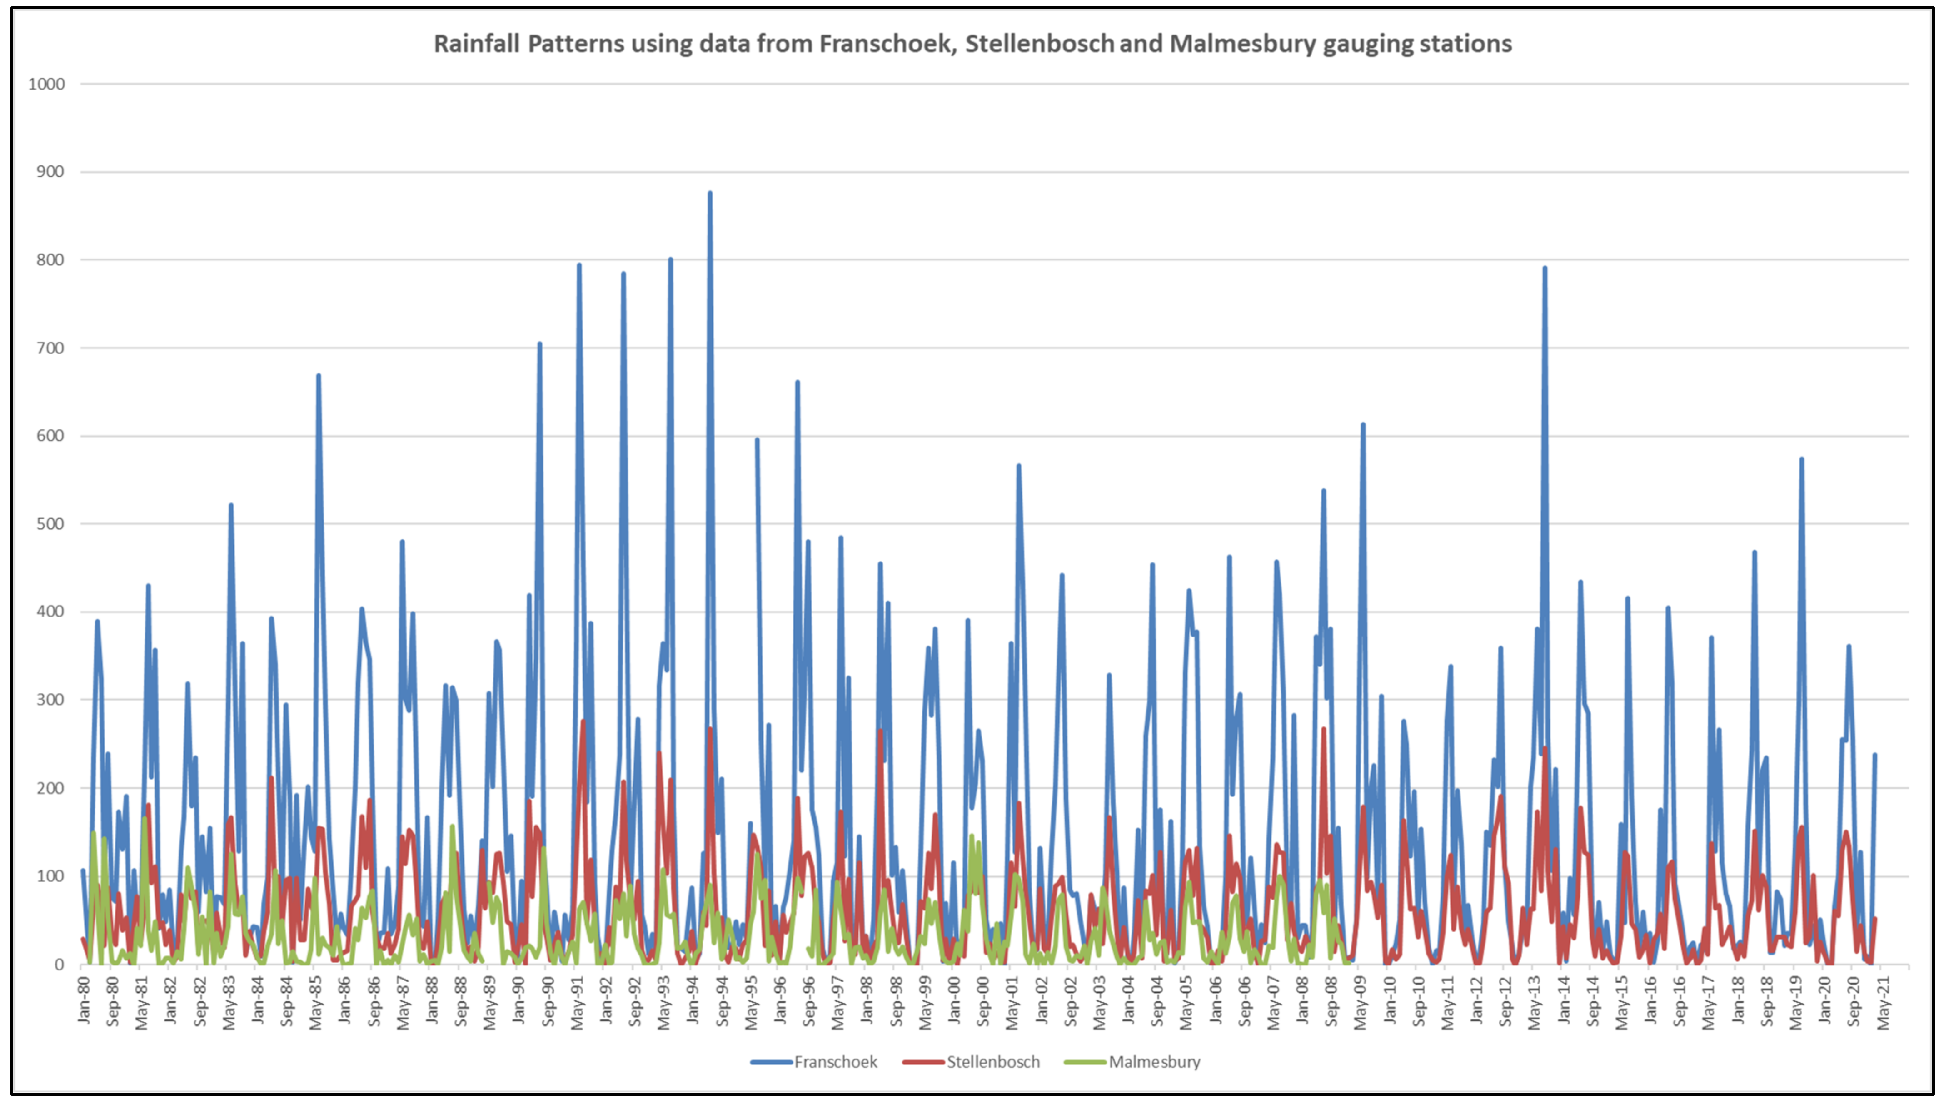Viewport: 1944px width, 1104px height.
Task: Click the blue Franschoek legend line swatch
Action: (x=771, y=1062)
